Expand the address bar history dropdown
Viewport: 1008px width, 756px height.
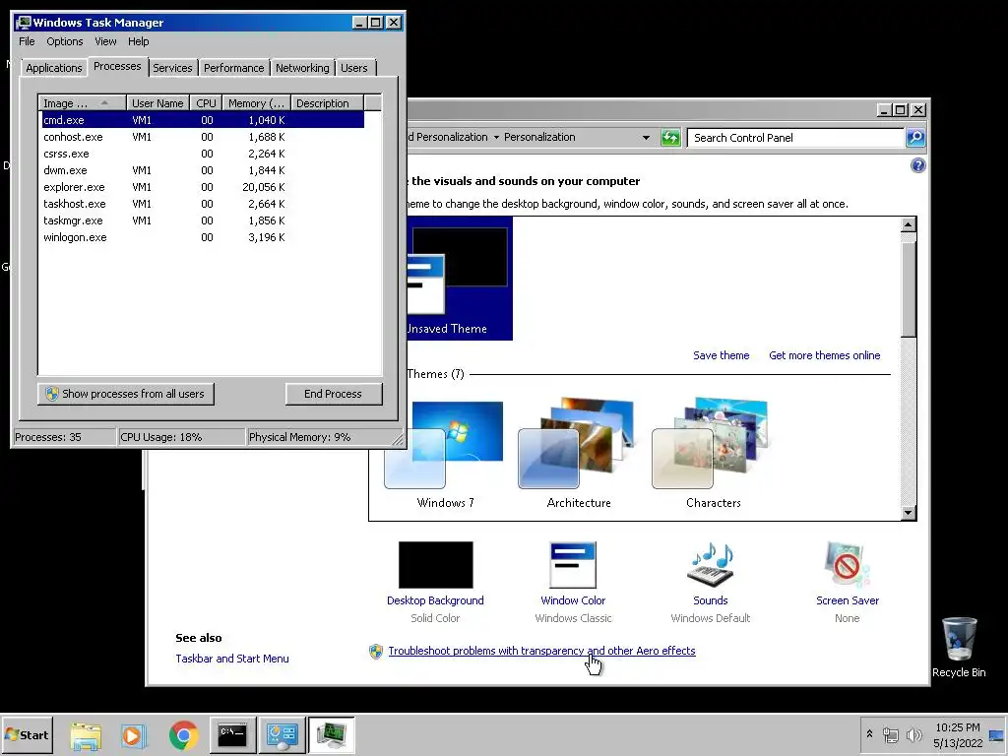pos(646,138)
